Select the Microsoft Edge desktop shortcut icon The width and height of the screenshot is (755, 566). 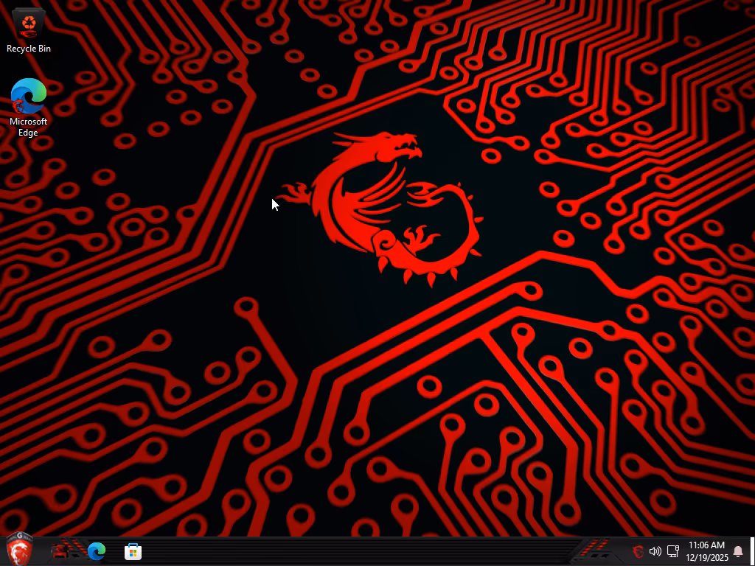pos(29,96)
